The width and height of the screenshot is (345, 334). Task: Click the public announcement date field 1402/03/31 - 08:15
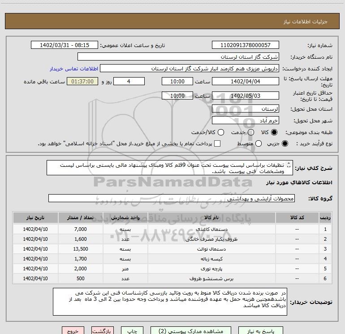click(x=65, y=45)
